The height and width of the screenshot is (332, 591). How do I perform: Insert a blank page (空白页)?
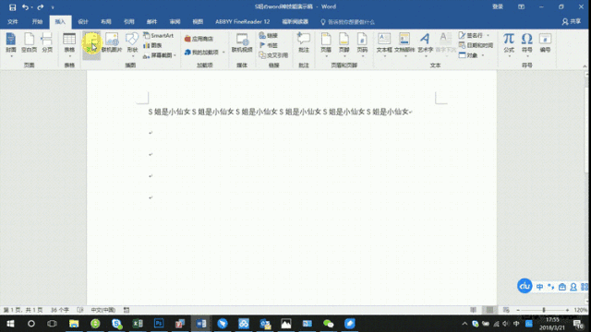pos(29,42)
